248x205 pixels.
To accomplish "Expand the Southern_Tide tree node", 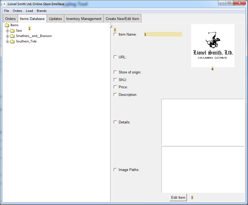I will point(7,42).
